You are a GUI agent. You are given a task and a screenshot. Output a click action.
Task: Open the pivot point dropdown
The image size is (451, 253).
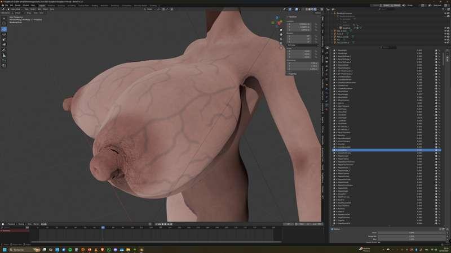[159, 9]
